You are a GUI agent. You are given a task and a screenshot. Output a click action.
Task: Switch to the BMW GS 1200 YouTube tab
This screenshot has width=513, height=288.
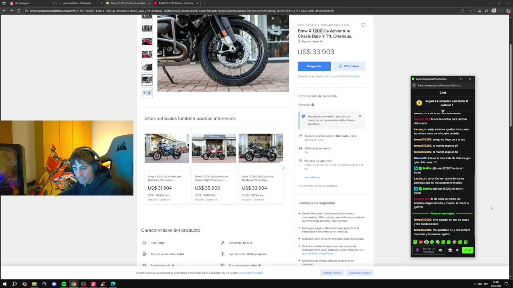176,3
